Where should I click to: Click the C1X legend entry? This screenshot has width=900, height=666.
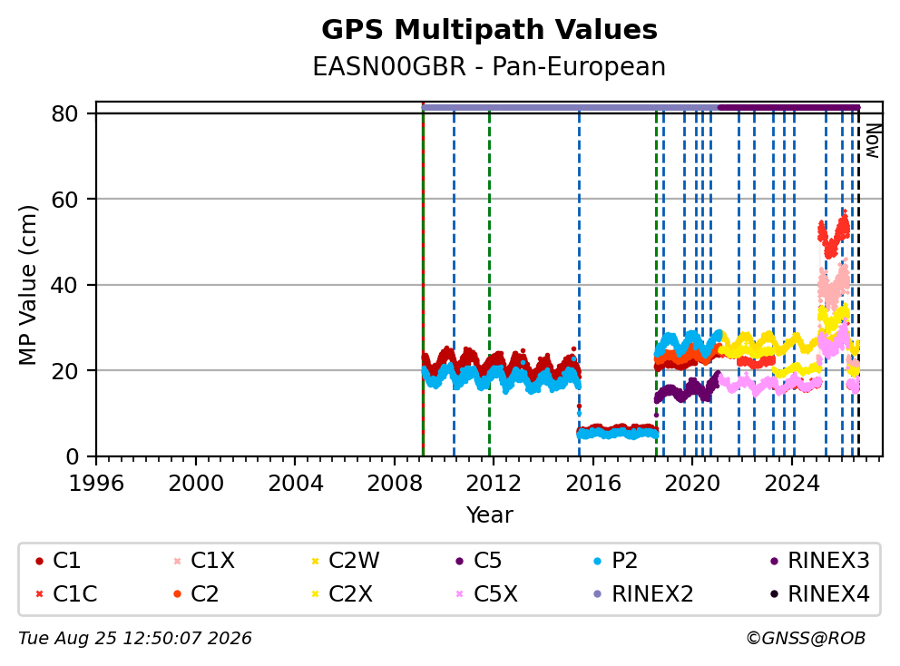204,561
